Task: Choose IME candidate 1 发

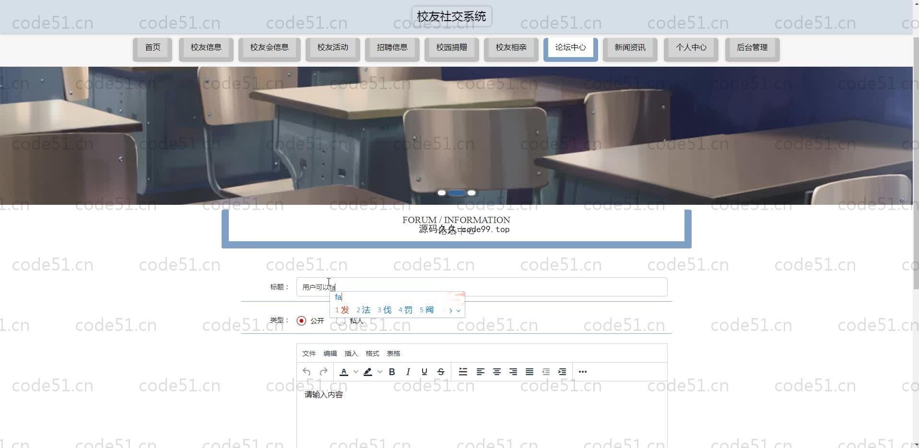Action: point(342,310)
